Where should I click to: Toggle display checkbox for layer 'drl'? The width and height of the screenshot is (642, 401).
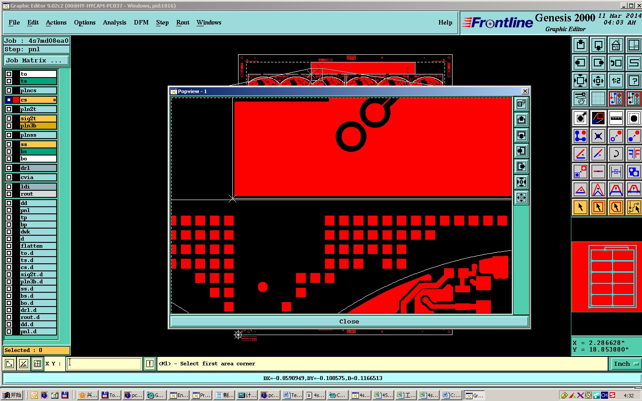tap(9, 168)
